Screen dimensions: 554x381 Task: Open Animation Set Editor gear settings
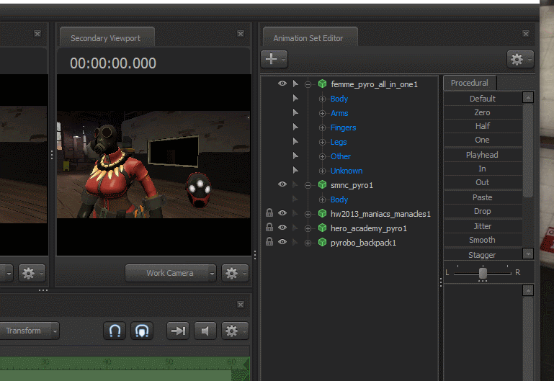point(519,59)
